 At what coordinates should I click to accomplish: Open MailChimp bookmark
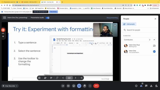pos(50,8)
